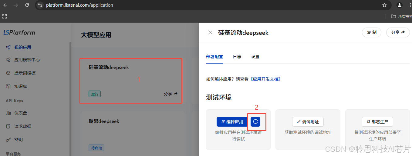Switch to the 部署配置 tab
The width and height of the screenshot is (412, 156).
point(214,57)
